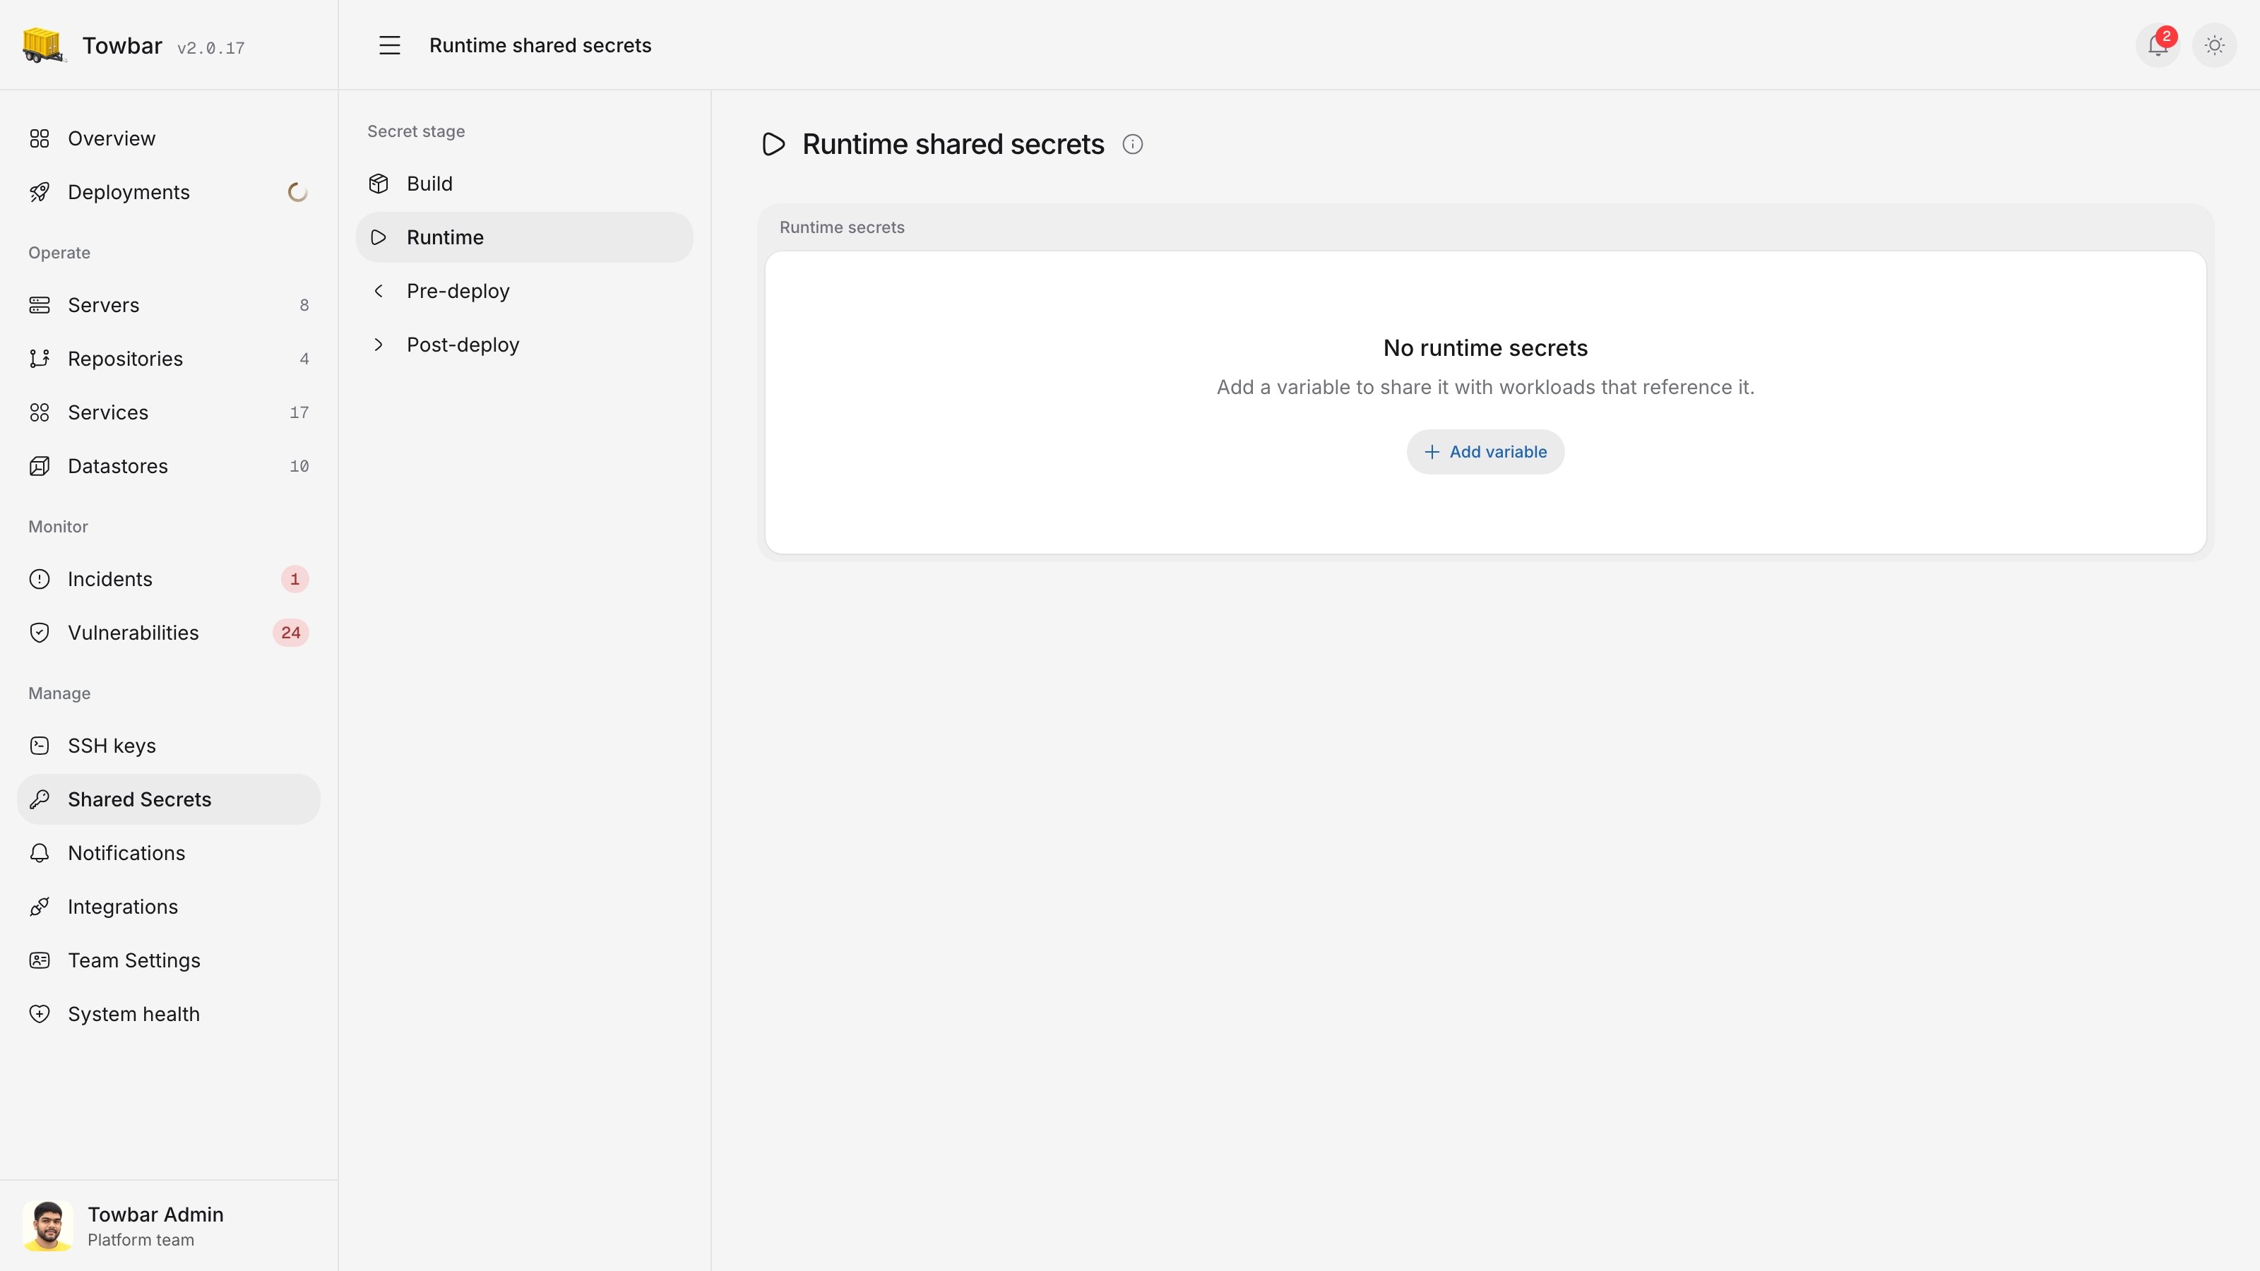Click the Deployments loading spinner indicator
This screenshot has height=1271, width=2260.
click(x=297, y=192)
